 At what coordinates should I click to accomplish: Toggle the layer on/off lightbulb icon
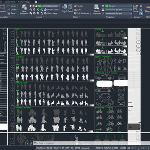(31, 6)
